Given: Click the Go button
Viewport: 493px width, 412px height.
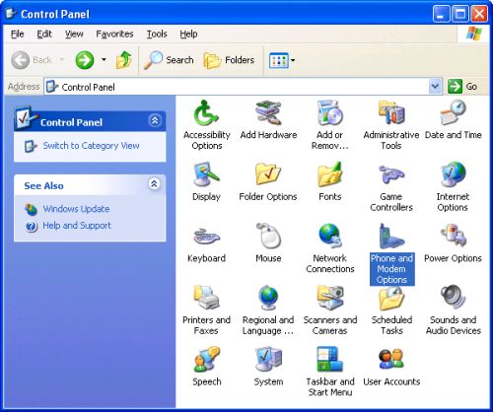Looking at the screenshot, I should [x=462, y=87].
